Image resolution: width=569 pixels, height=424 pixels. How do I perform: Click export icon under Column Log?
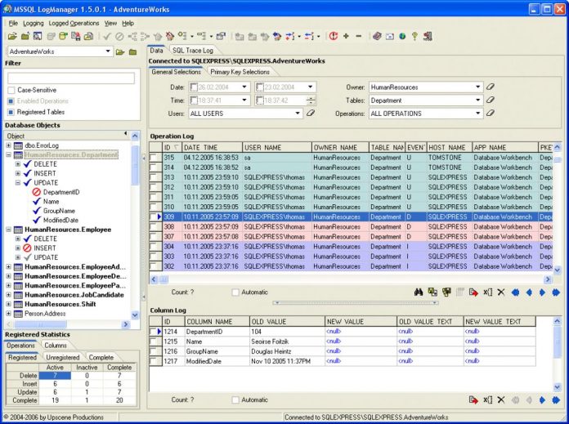(x=473, y=400)
